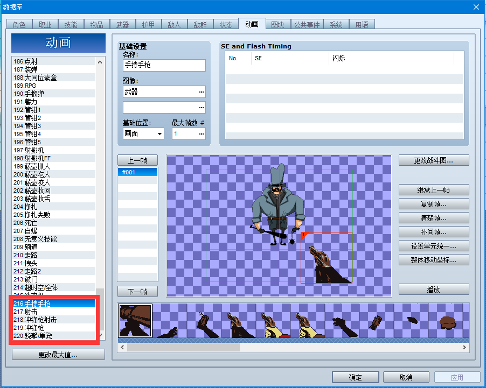The image size is (486, 388).
Task: Open the 武器 tab
Action: tap(123, 25)
